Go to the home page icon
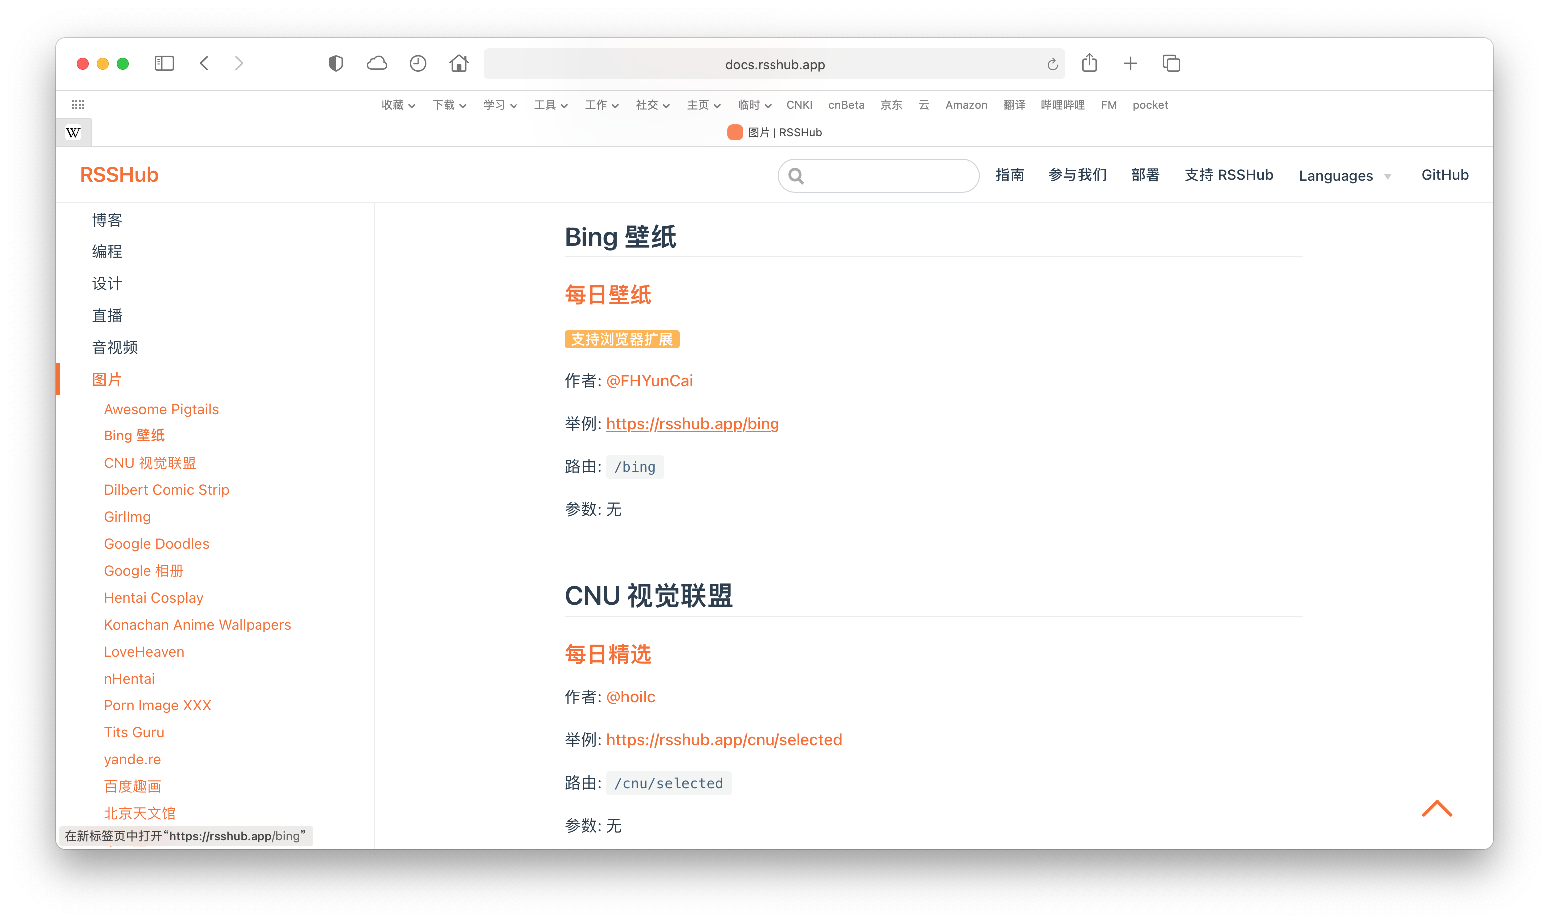This screenshot has width=1549, height=923. click(x=459, y=63)
